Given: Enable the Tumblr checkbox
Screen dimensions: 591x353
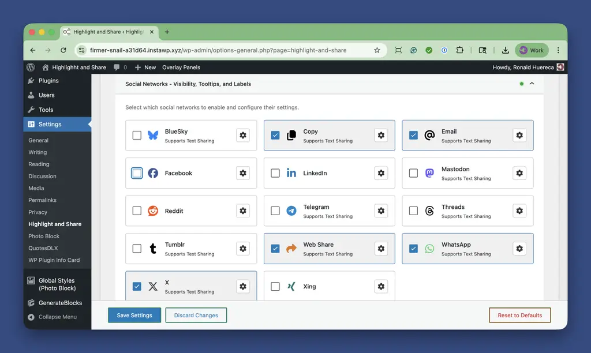Looking at the screenshot, I should pyautogui.click(x=137, y=249).
